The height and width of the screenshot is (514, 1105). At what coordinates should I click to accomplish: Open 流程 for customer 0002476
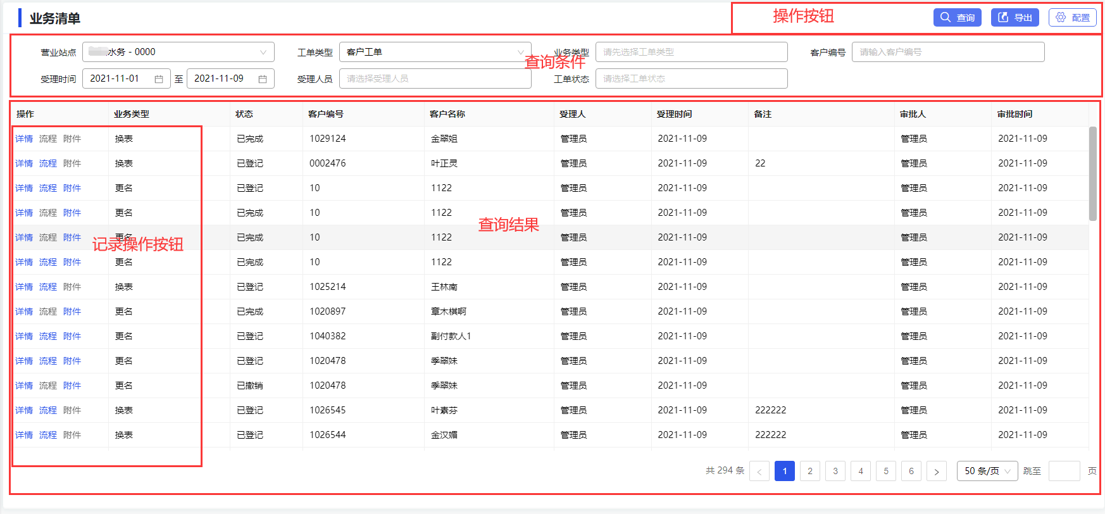(48, 163)
